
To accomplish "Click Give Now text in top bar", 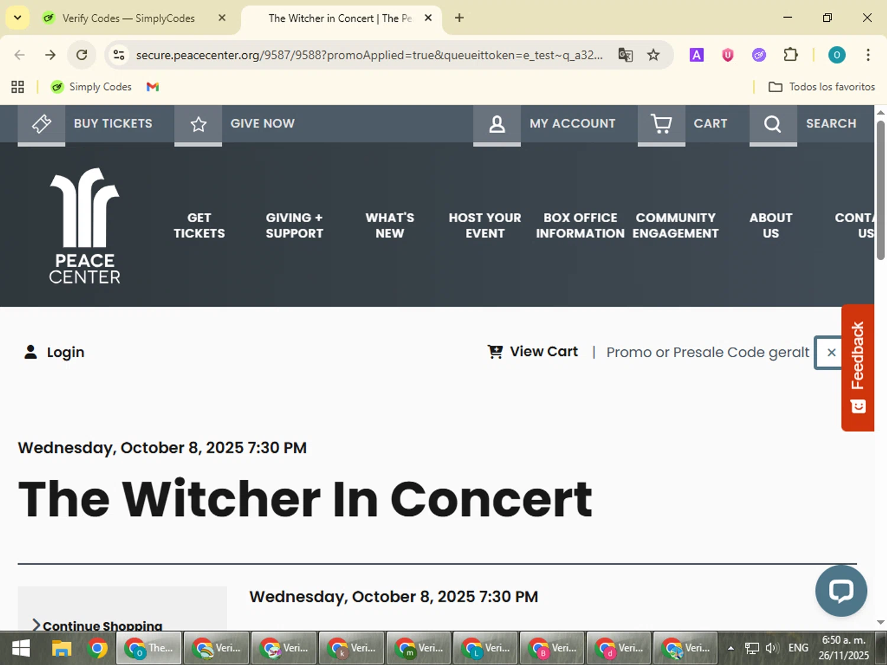I will pos(263,124).
